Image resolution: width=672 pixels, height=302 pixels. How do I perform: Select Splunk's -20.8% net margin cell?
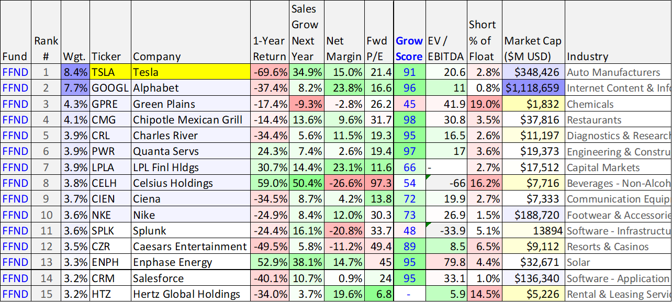(x=344, y=231)
